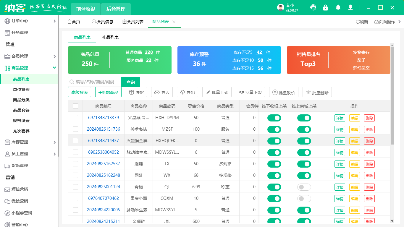404x227 pixels.
Task: Click the 员工管理 person icon
Action: tap(7, 154)
